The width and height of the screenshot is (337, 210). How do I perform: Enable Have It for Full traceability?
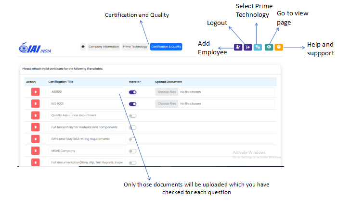[132, 128]
